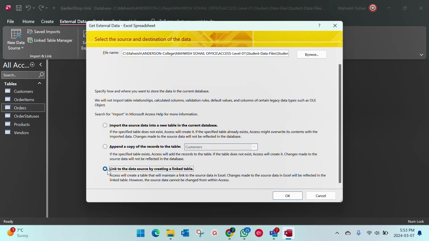This screenshot has height=241, width=429.
Task: Click the Mahwish Sohail account name
Action: tap(352, 8)
